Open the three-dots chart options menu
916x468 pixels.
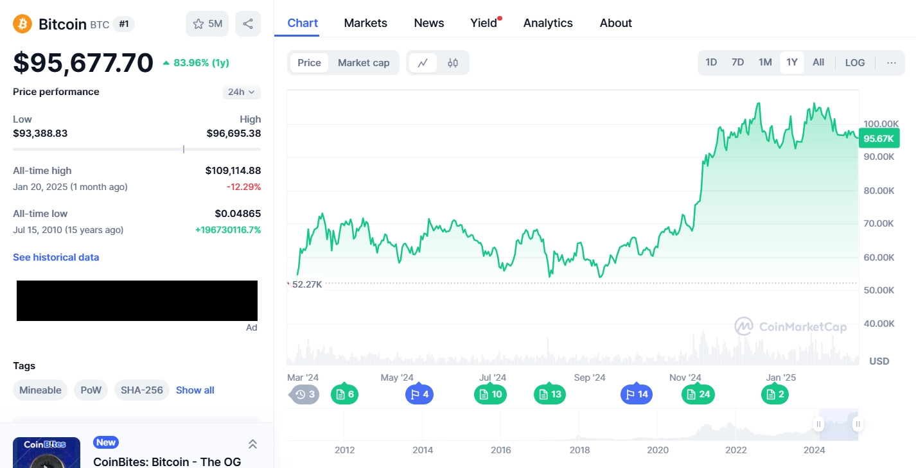tap(891, 62)
